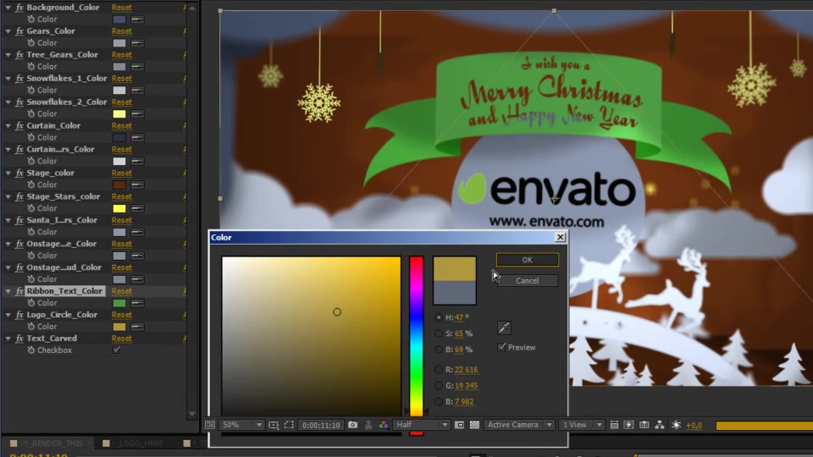Click the saturation-brightness color field
The width and height of the screenshot is (813, 457).
[x=311, y=336]
